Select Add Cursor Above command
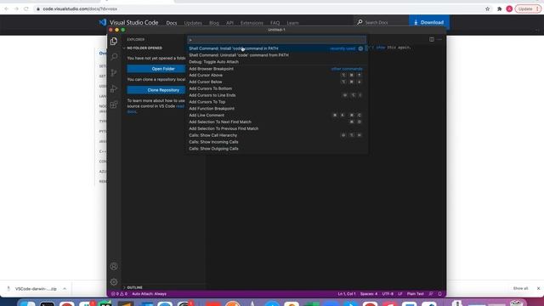Viewport: 544px width, 306px height. click(x=276, y=76)
